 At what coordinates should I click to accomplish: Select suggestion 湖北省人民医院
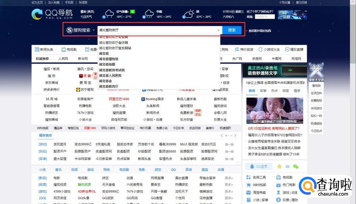[x=110, y=75]
